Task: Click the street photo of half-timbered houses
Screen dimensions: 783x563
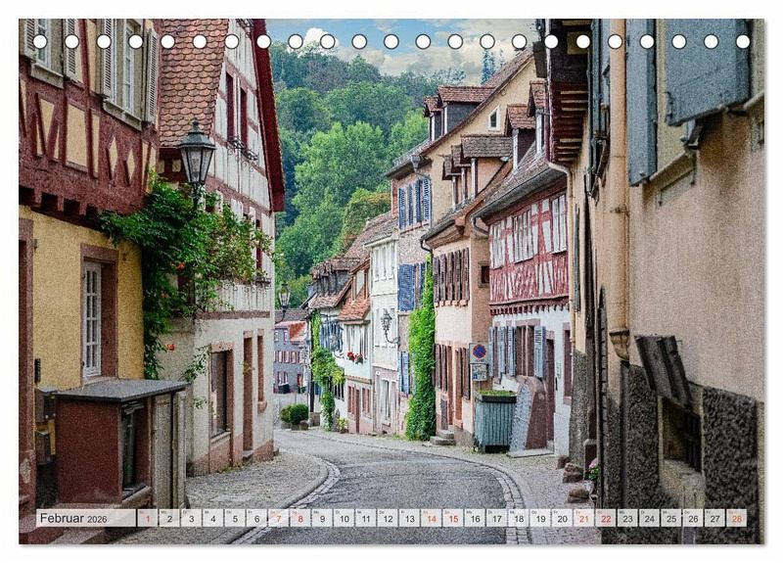Action: pyautogui.click(x=391, y=274)
